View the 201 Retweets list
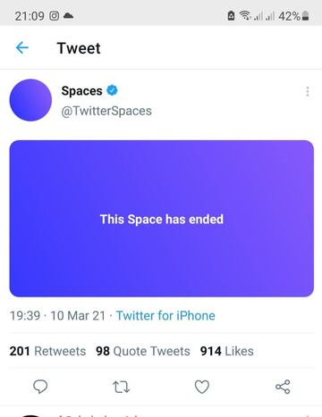 click(47, 351)
